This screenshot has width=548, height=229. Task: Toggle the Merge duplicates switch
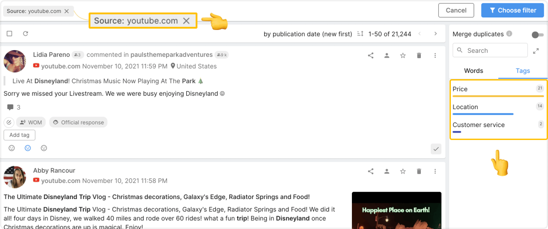[537, 35]
